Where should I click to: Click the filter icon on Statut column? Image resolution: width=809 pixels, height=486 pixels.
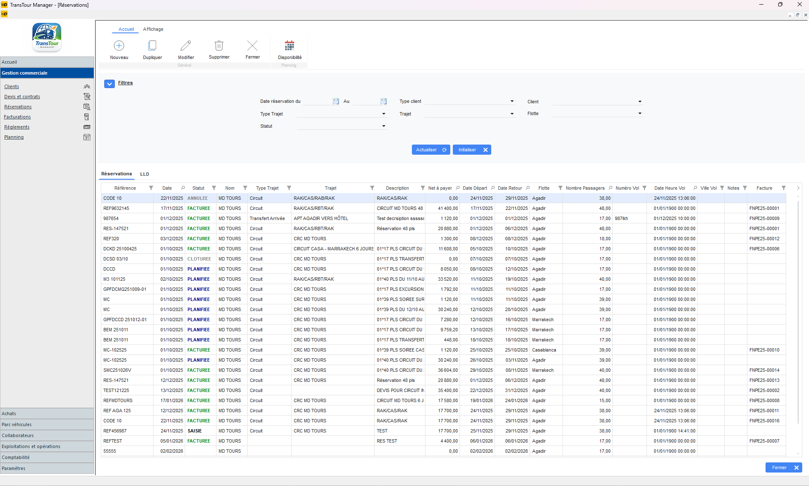[x=214, y=188]
